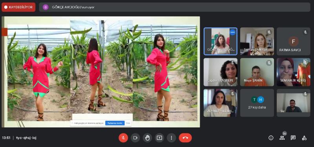Click muted mic icon on Semay TANYER tile
The image size is (314, 147).
click(269, 32)
